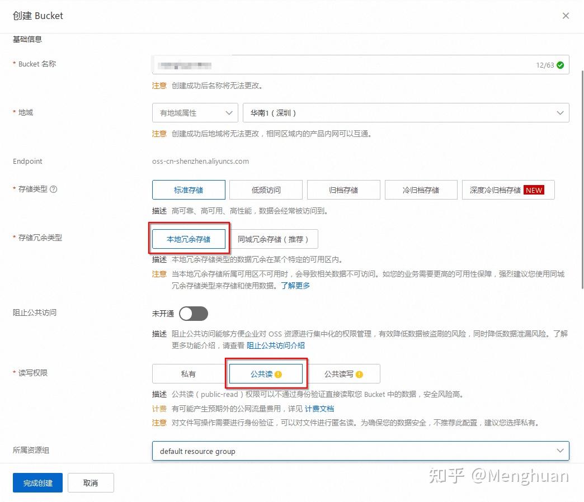This screenshot has width=584, height=502.
Task: Select 同城冗余存储（推荐）redundancy type
Action: pos(275,239)
